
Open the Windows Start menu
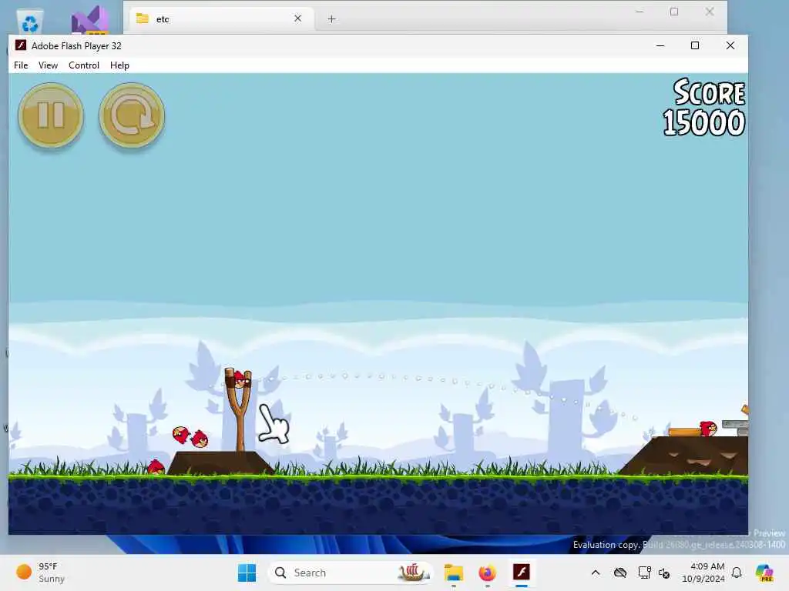point(247,573)
